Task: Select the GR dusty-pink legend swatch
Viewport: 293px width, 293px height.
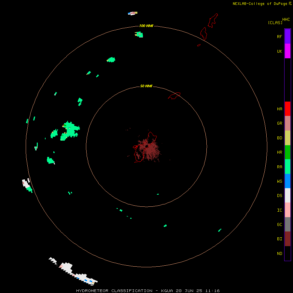Action: click(287, 123)
